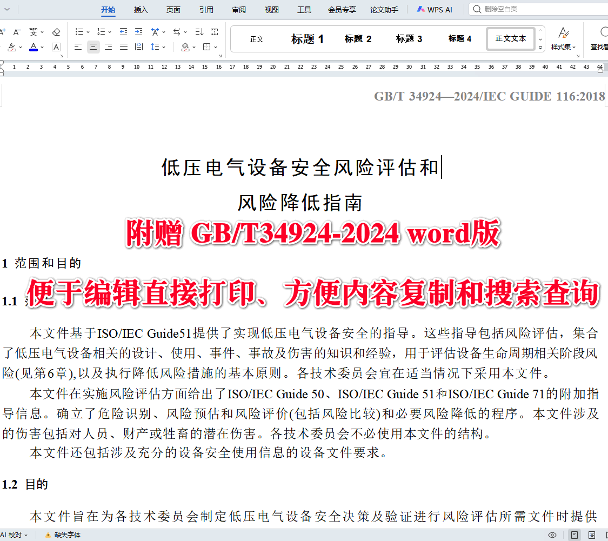Apply the 标题 1 style
This screenshot has width=608, height=541.
(x=307, y=39)
